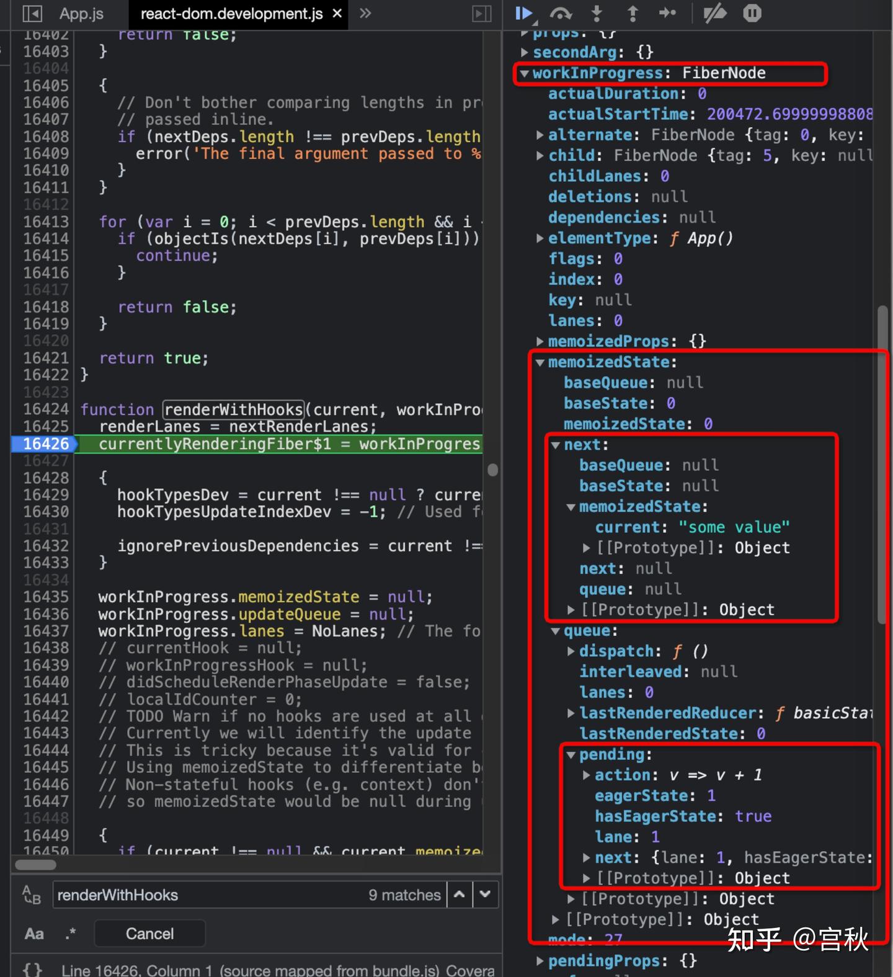Viewport: 893px width, 977px height.
Task: Jump to the next search match
Action: click(486, 894)
